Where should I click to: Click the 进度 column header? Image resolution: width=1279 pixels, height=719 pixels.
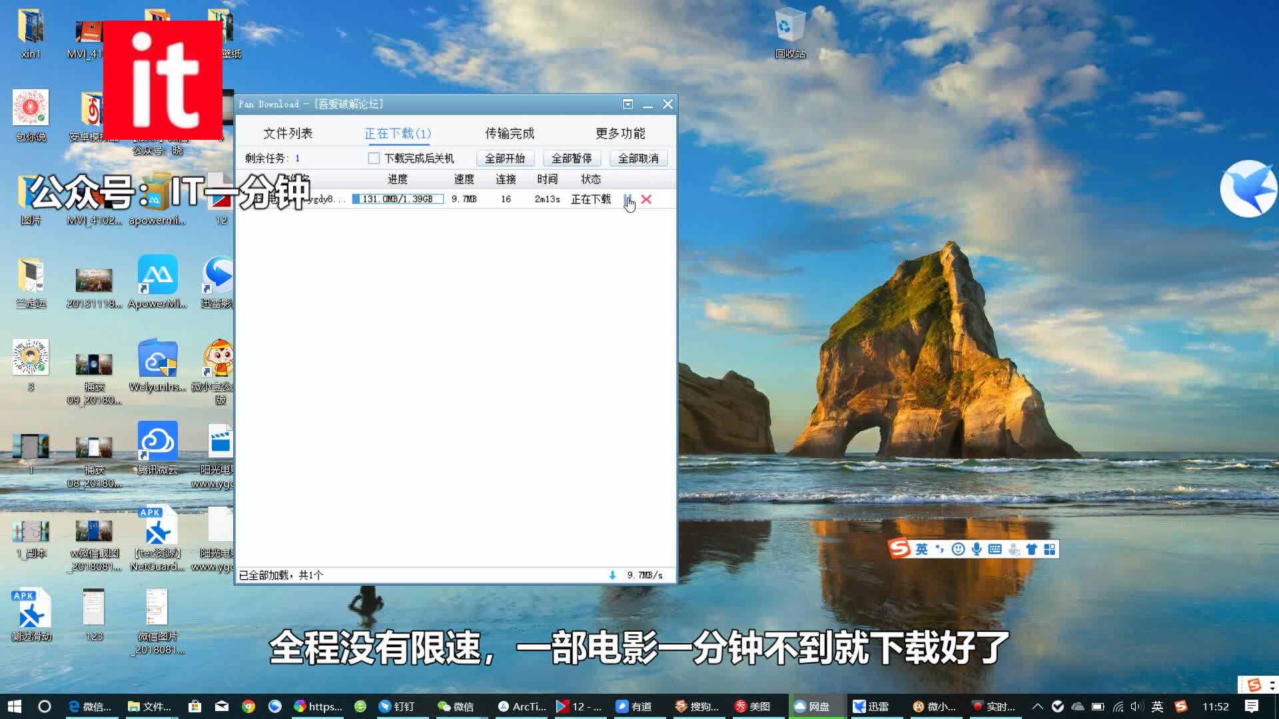pyautogui.click(x=398, y=179)
